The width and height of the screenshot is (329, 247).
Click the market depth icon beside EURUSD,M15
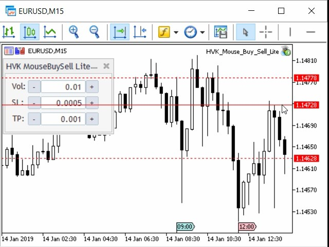(9, 51)
